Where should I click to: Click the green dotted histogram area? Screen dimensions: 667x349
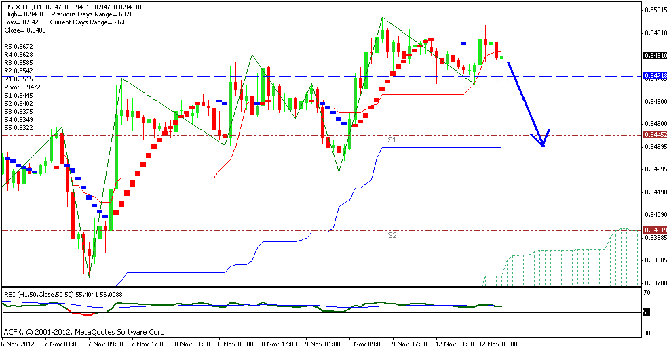pyautogui.click(x=563, y=268)
